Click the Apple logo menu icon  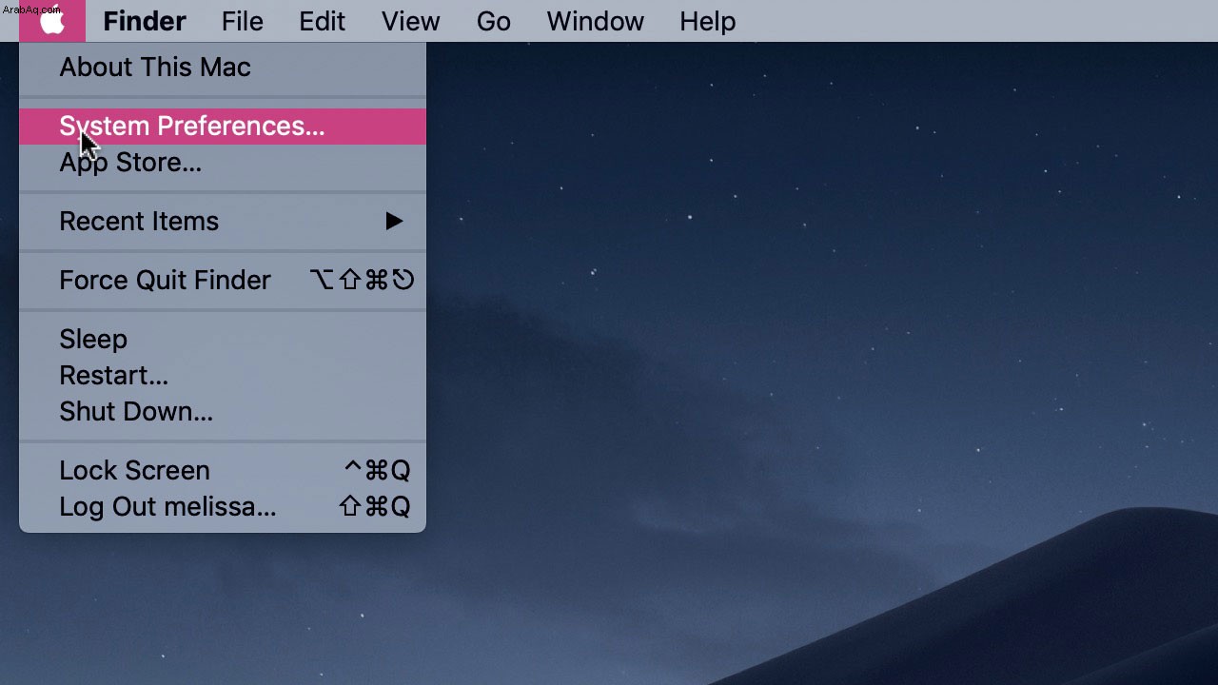(52, 21)
